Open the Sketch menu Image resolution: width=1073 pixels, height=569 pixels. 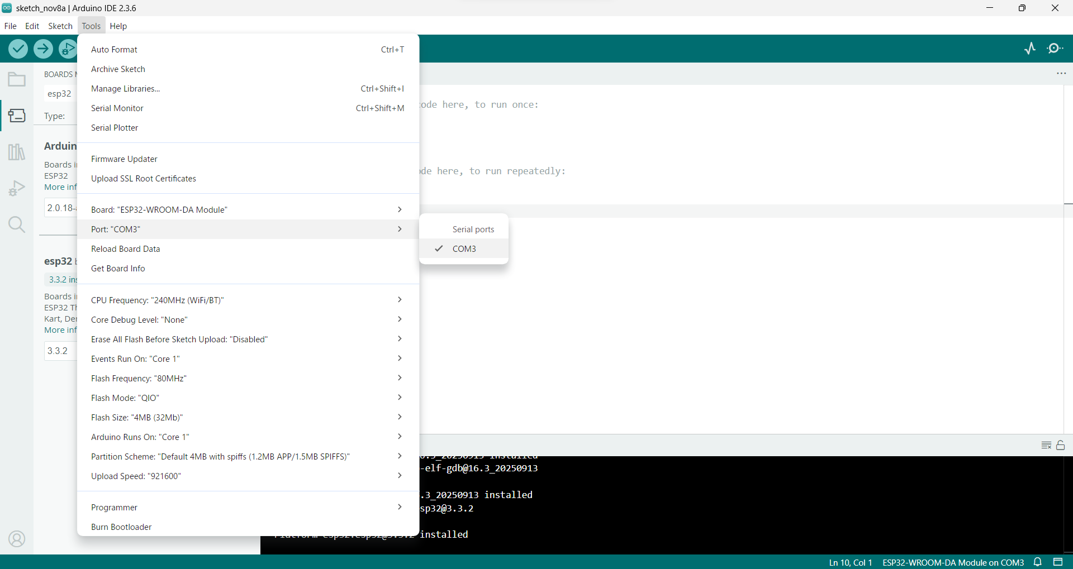60,26
